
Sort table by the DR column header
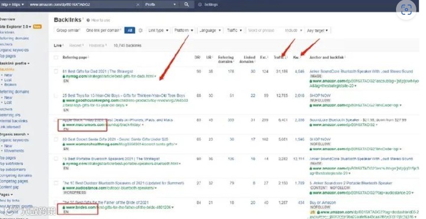coord(197,57)
